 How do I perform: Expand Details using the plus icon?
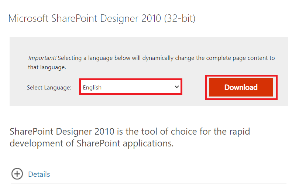[x=17, y=174]
